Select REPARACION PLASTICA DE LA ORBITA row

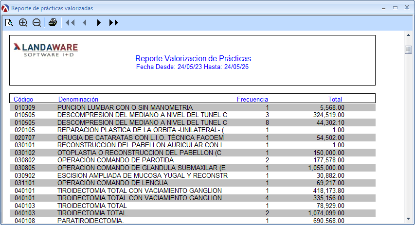tap(141, 130)
